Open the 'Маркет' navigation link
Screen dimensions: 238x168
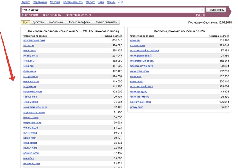pos(90,2)
